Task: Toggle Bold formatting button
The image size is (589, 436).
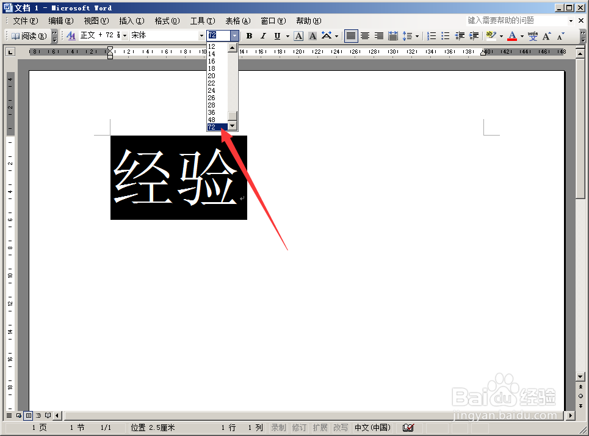Action: click(249, 36)
